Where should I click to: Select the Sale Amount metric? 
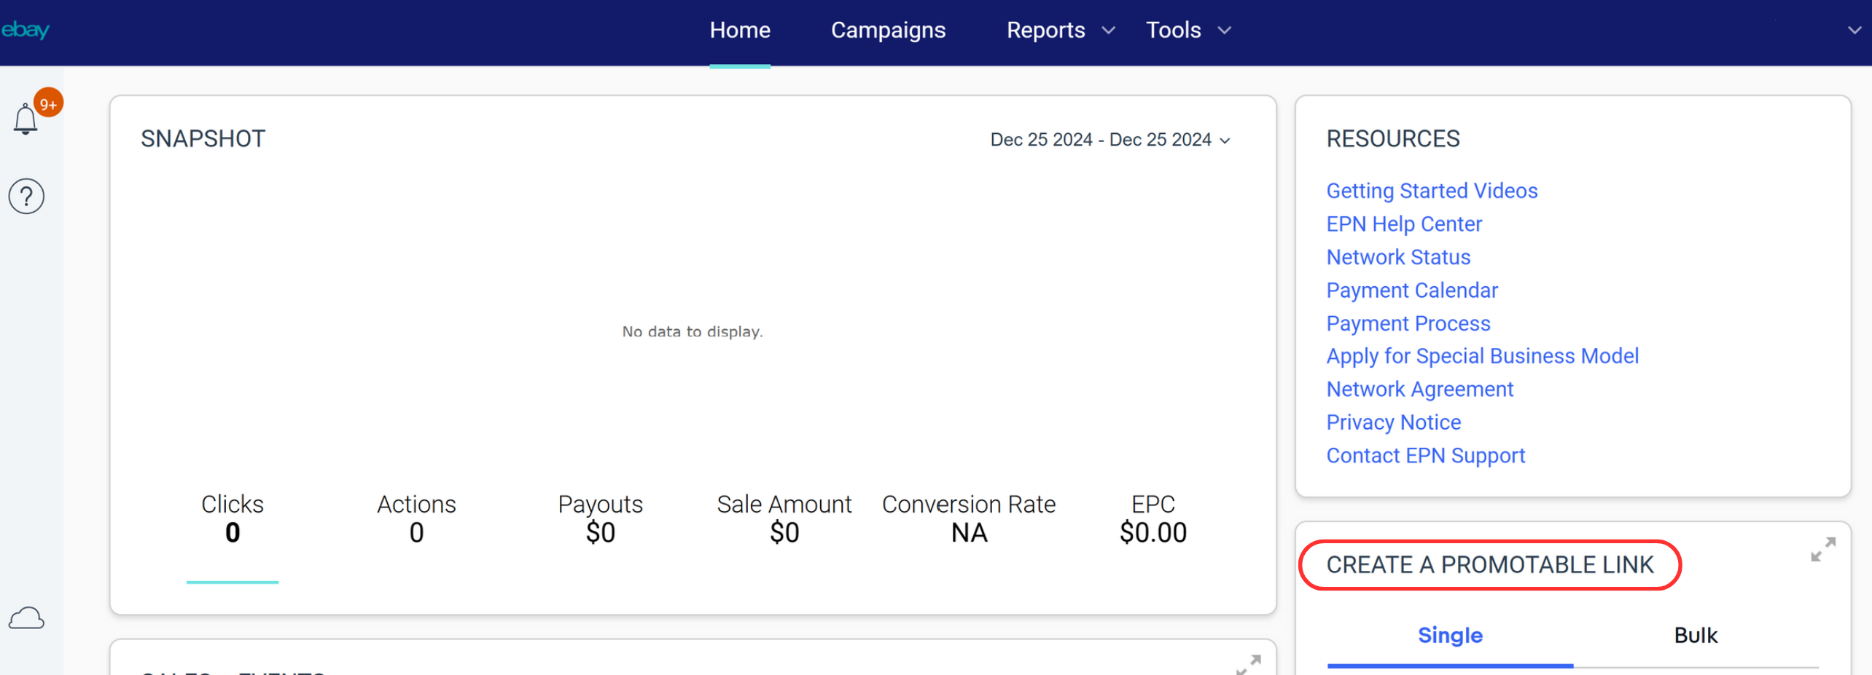pos(784,518)
